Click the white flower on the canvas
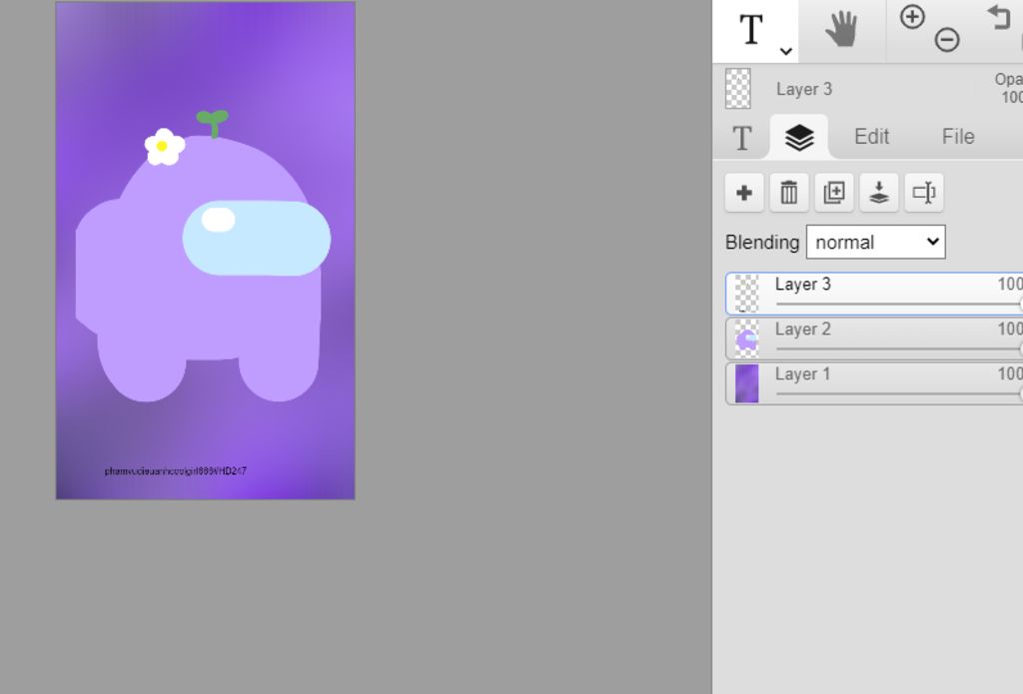Viewport: 1023px width, 694px height. (x=164, y=146)
